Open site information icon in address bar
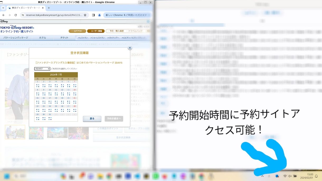 point(23,15)
